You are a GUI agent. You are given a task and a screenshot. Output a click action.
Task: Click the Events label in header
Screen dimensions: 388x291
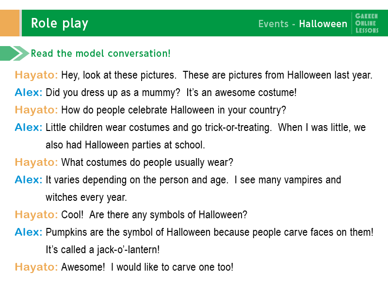273,24
